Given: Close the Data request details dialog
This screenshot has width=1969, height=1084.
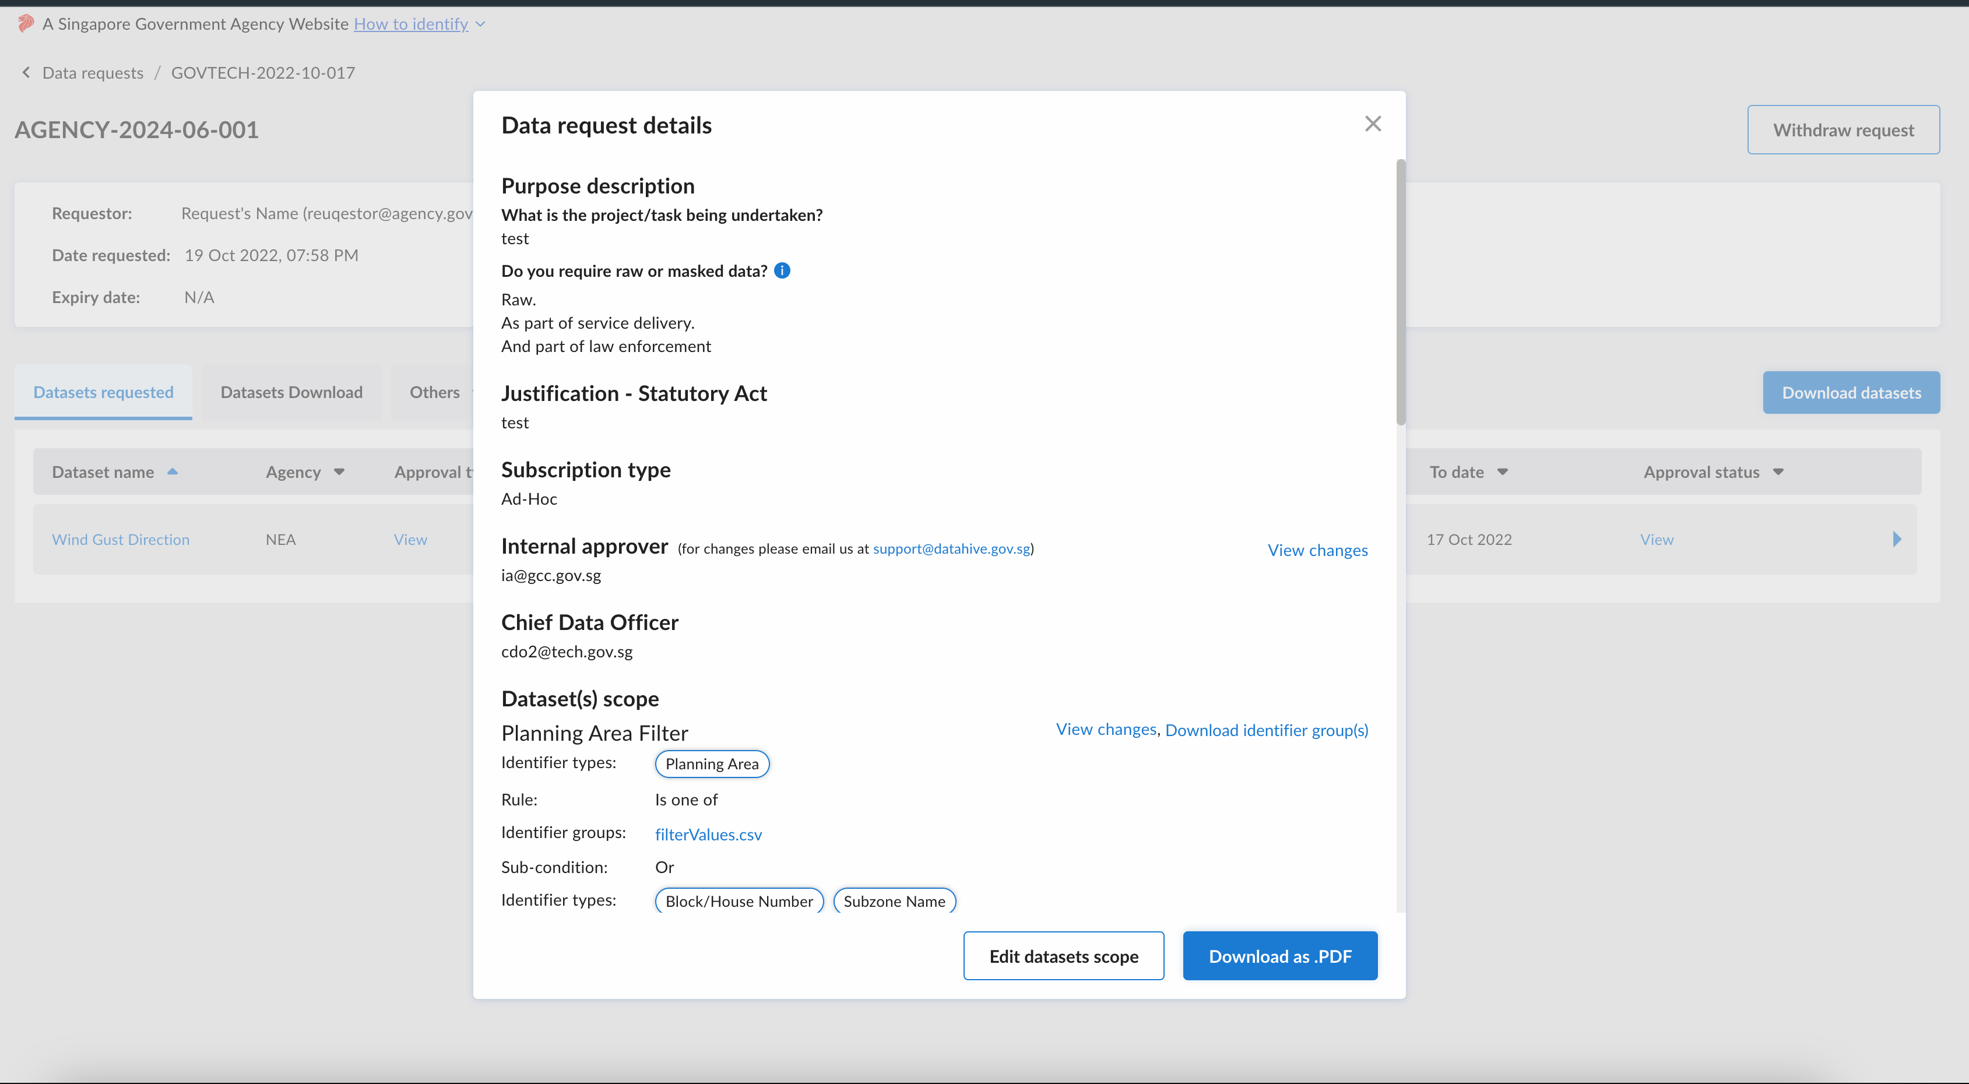Looking at the screenshot, I should [1373, 124].
